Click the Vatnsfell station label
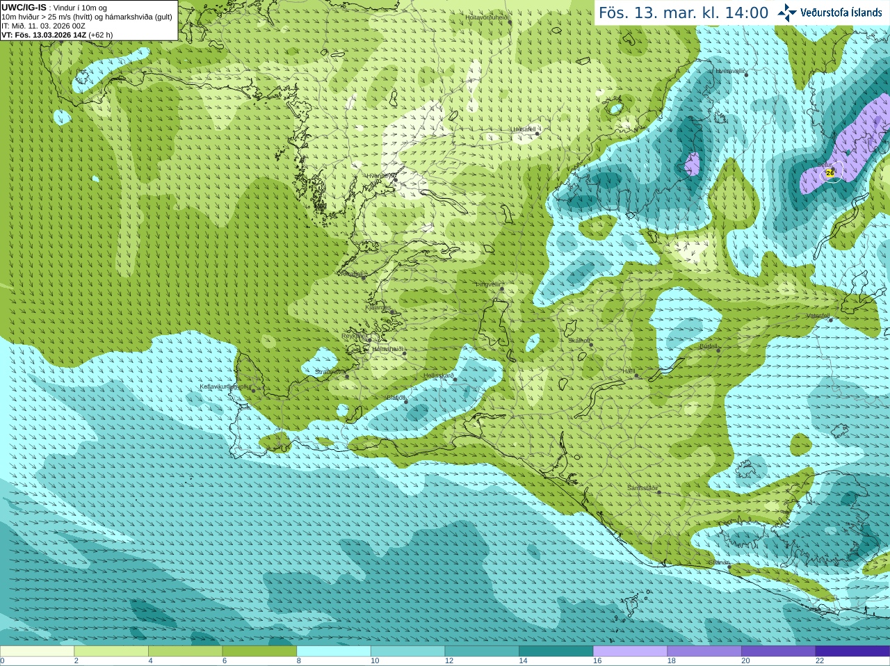 pyautogui.click(x=818, y=316)
